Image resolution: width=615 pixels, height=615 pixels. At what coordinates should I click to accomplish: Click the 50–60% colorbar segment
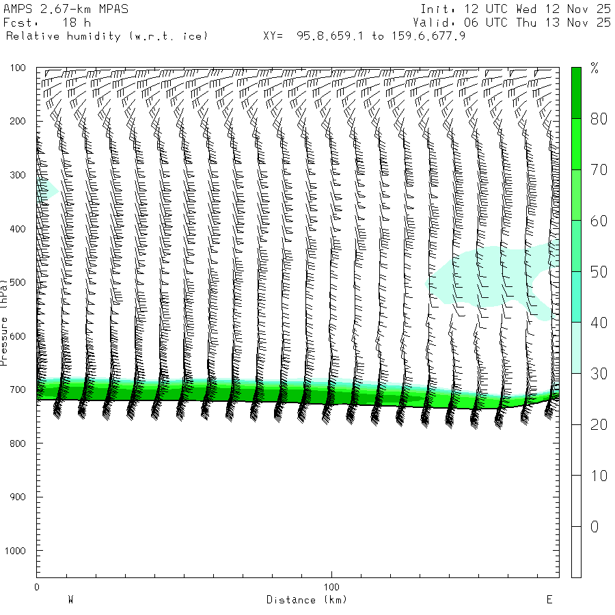576,246
